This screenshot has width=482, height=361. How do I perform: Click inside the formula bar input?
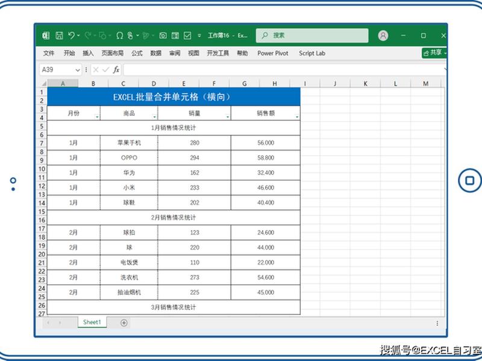284,70
